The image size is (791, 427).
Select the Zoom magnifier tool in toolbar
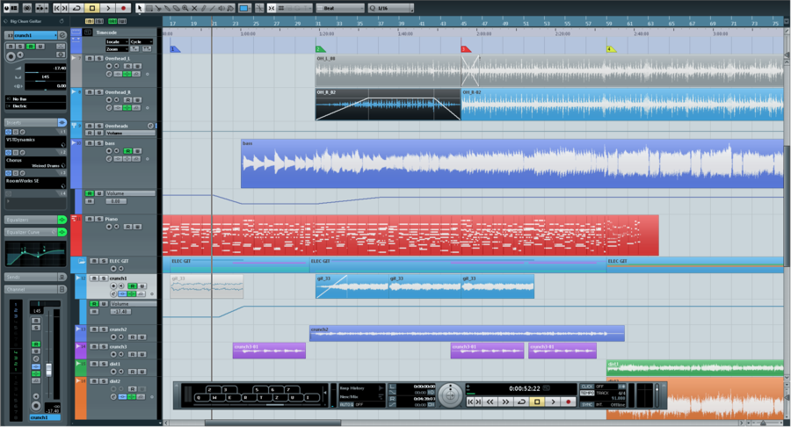click(x=184, y=8)
